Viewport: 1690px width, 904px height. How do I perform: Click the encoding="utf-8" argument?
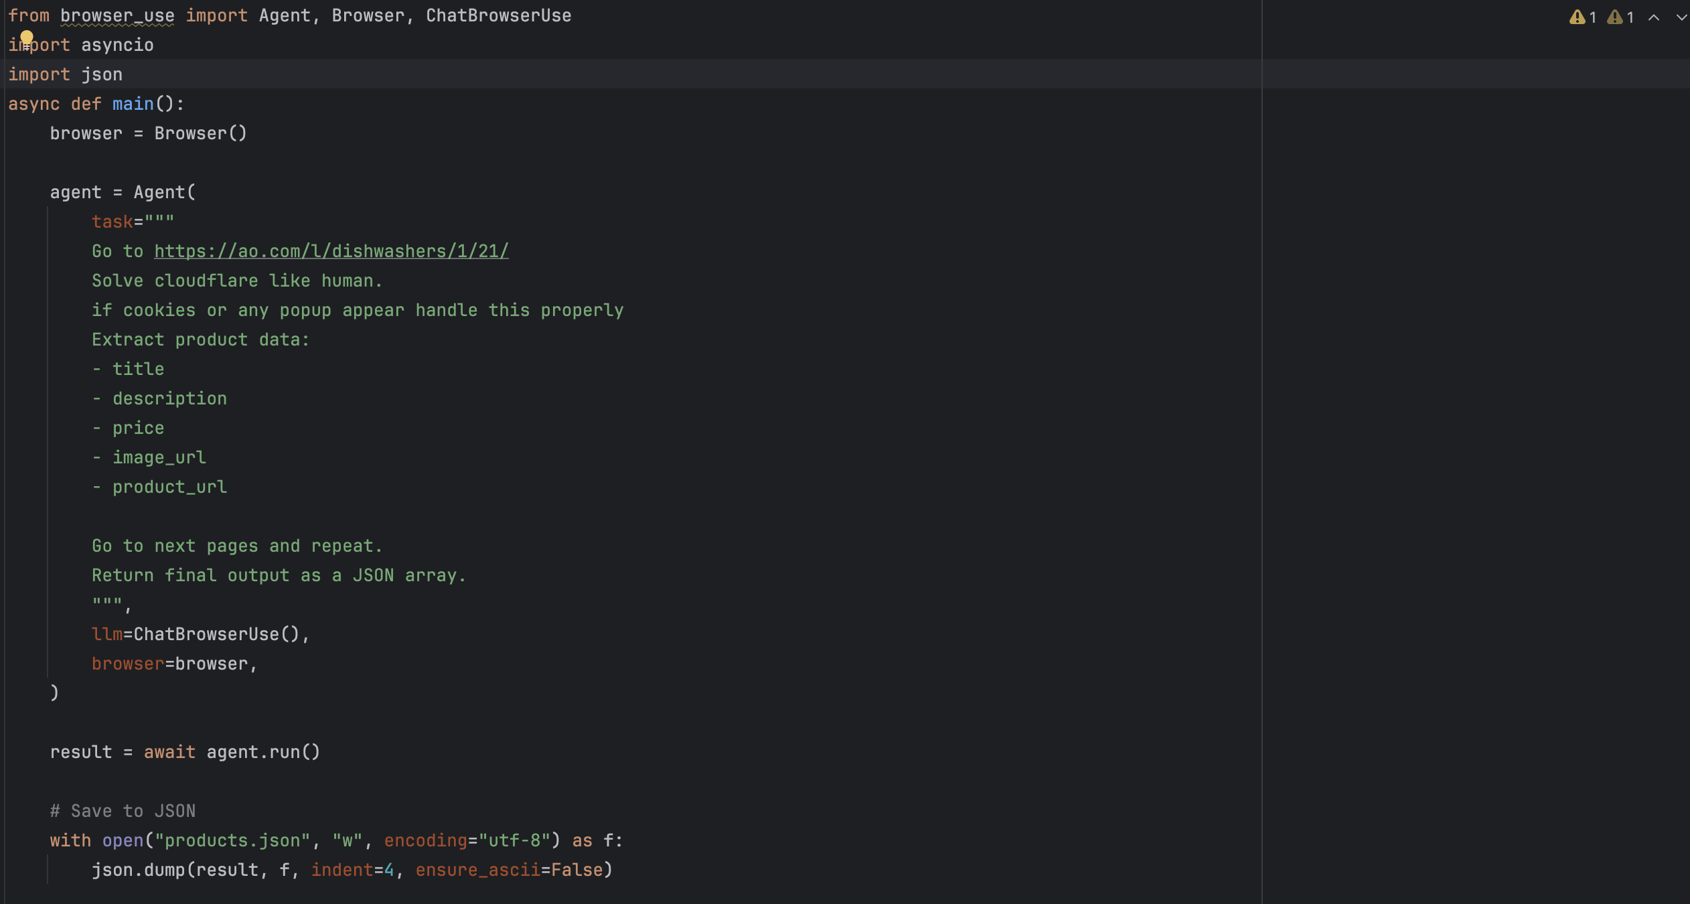[x=467, y=840]
